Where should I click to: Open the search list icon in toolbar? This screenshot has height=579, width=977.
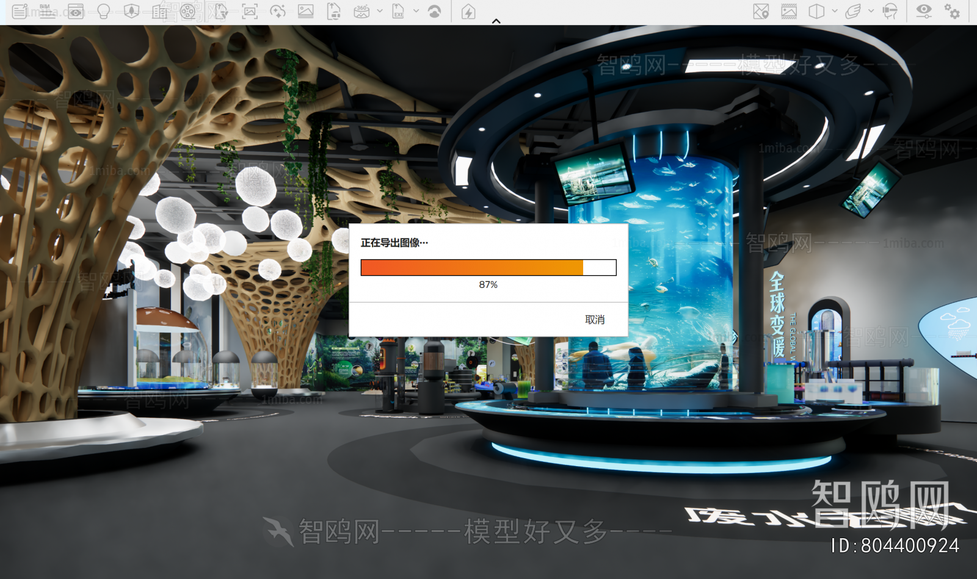coord(20,12)
